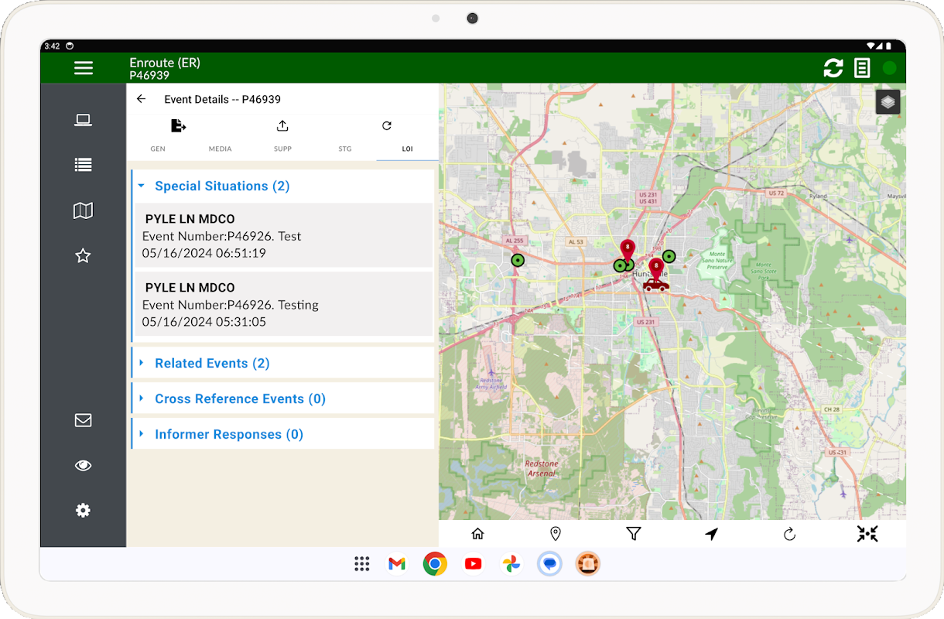Click the red car marker on map
This screenshot has height=619, width=944.
[x=655, y=285]
